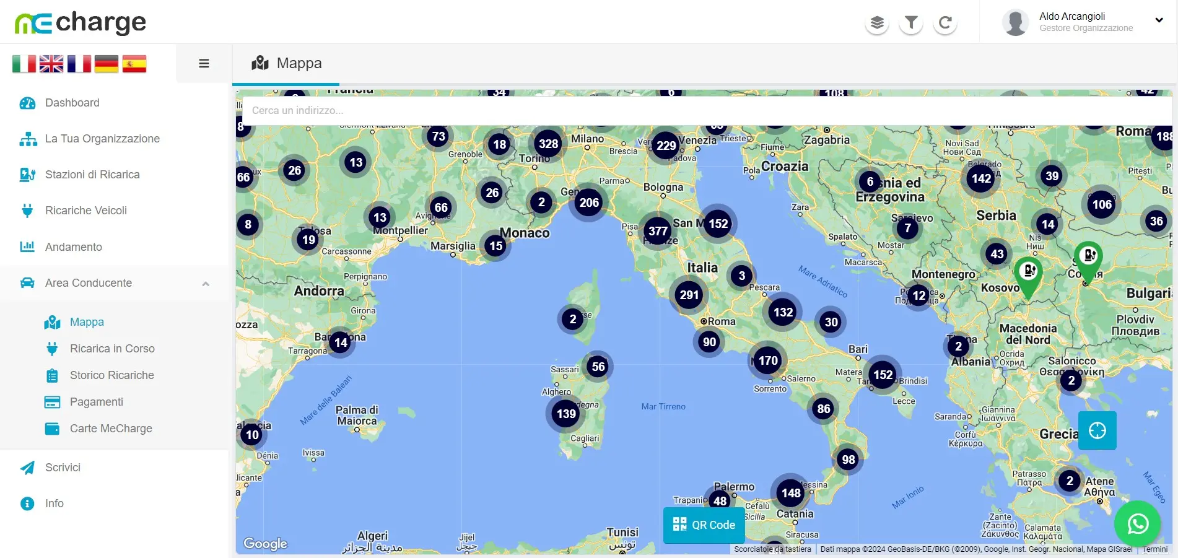This screenshot has width=1178, height=558.
Task: Click the 142 cluster in Serbia
Action: [x=981, y=178]
